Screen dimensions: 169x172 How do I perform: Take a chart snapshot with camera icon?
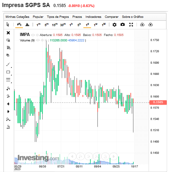point(123,25)
